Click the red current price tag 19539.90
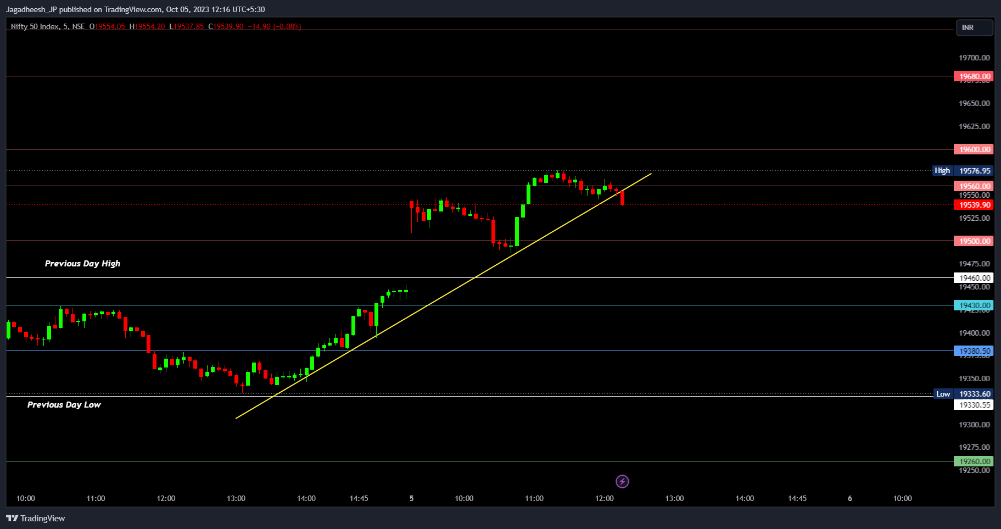The height and width of the screenshot is (529, 1001). [973, 205]
